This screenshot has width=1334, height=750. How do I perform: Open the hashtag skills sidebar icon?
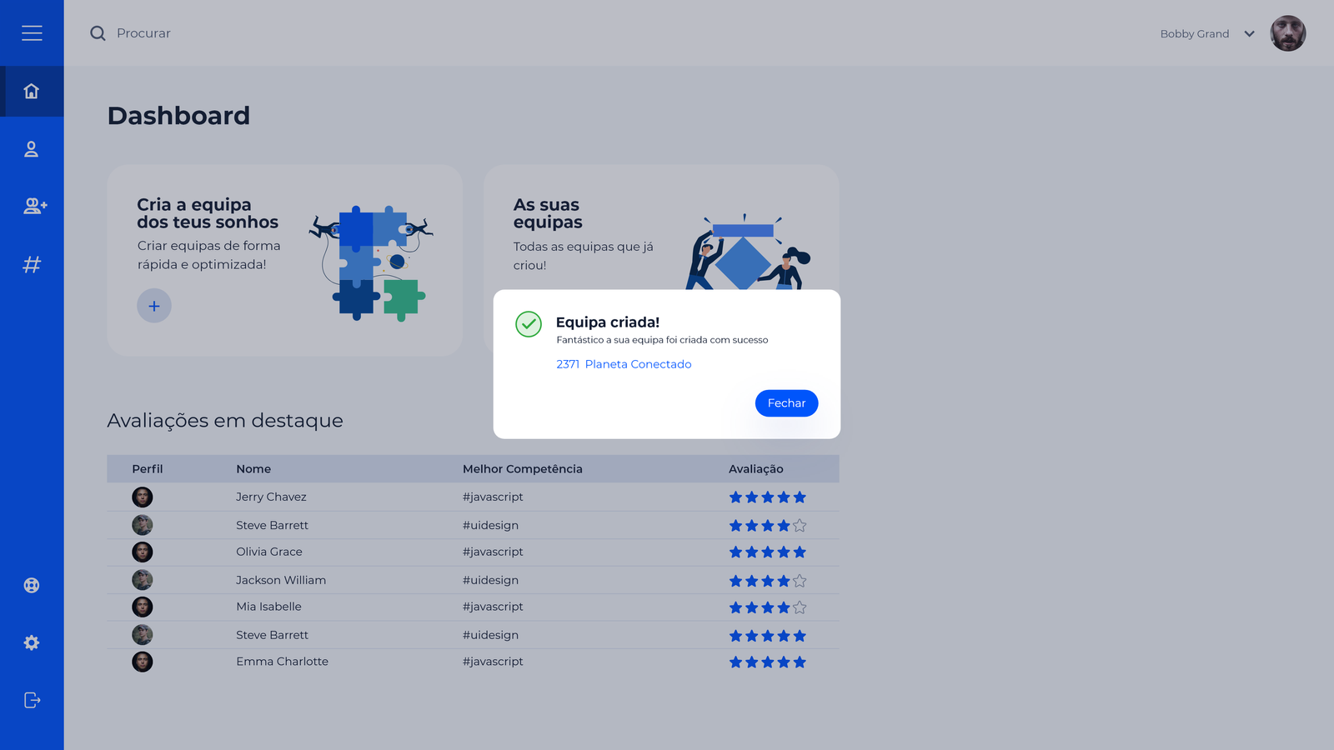(x=32, y=265)
